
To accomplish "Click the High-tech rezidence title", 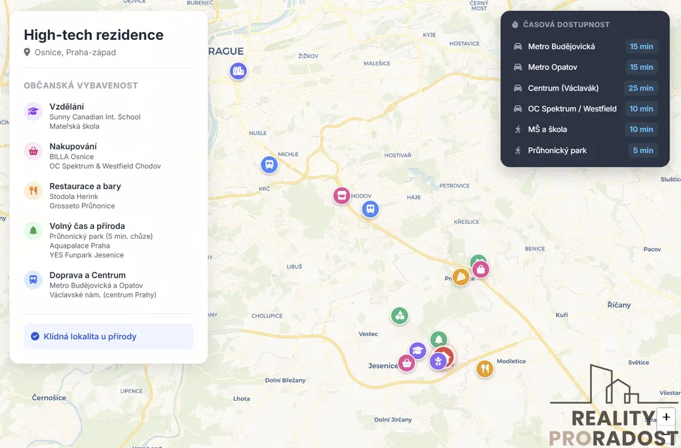I will pyautogui.click(x=94, y=35).
